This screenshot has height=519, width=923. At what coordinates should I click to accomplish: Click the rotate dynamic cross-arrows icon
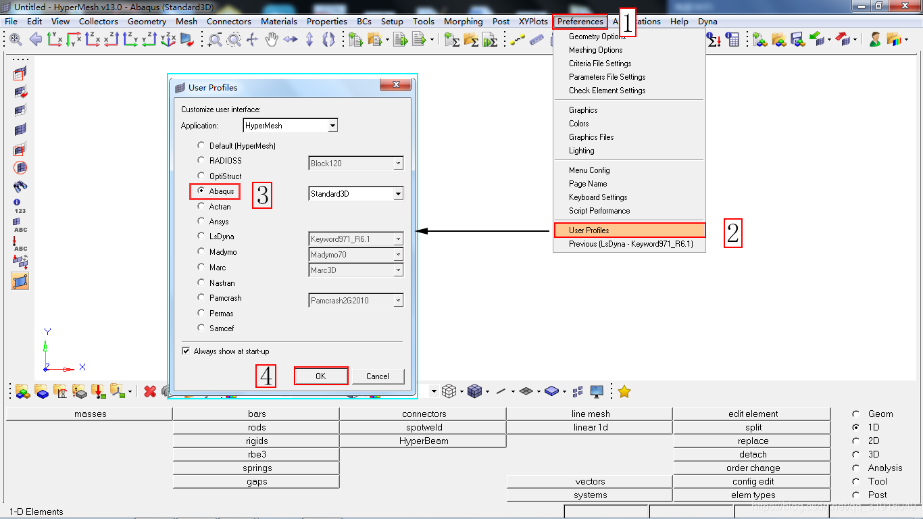pyautogui.click(x=253, y=40)
